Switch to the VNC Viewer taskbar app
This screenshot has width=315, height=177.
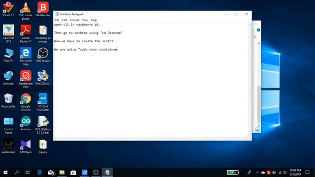point(85,173)
